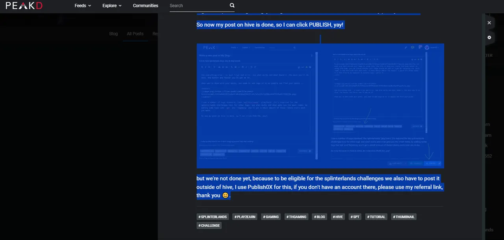Screen dimensions: 504x240
Task: Switch to the Blog tab
Action: click(x=113, y=34)
